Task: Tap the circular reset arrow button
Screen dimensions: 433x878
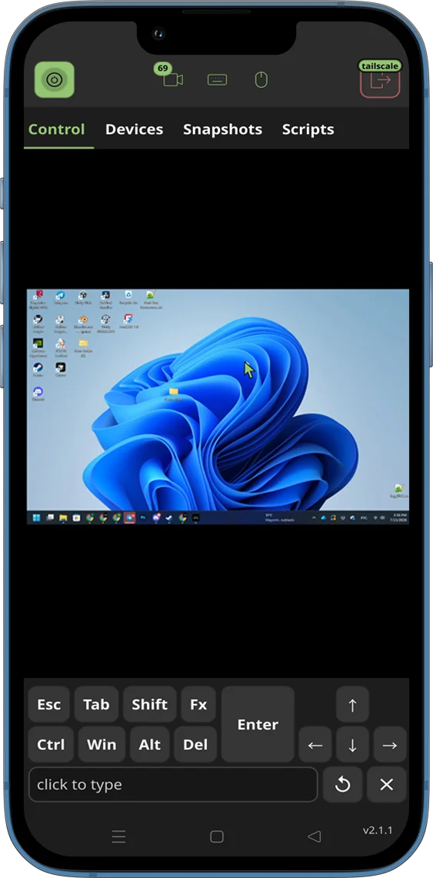Action: pyautogui.click(x=342, y=785)
